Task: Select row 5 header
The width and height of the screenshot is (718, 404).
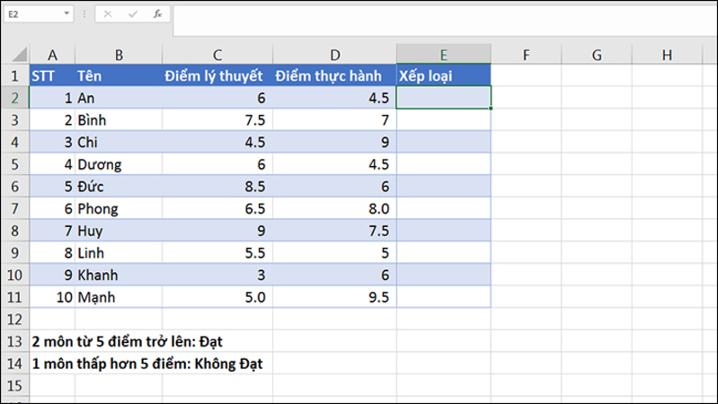Action: [x=14, y=163]
